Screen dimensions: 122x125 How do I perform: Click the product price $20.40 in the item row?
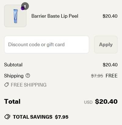coord(110,16)
